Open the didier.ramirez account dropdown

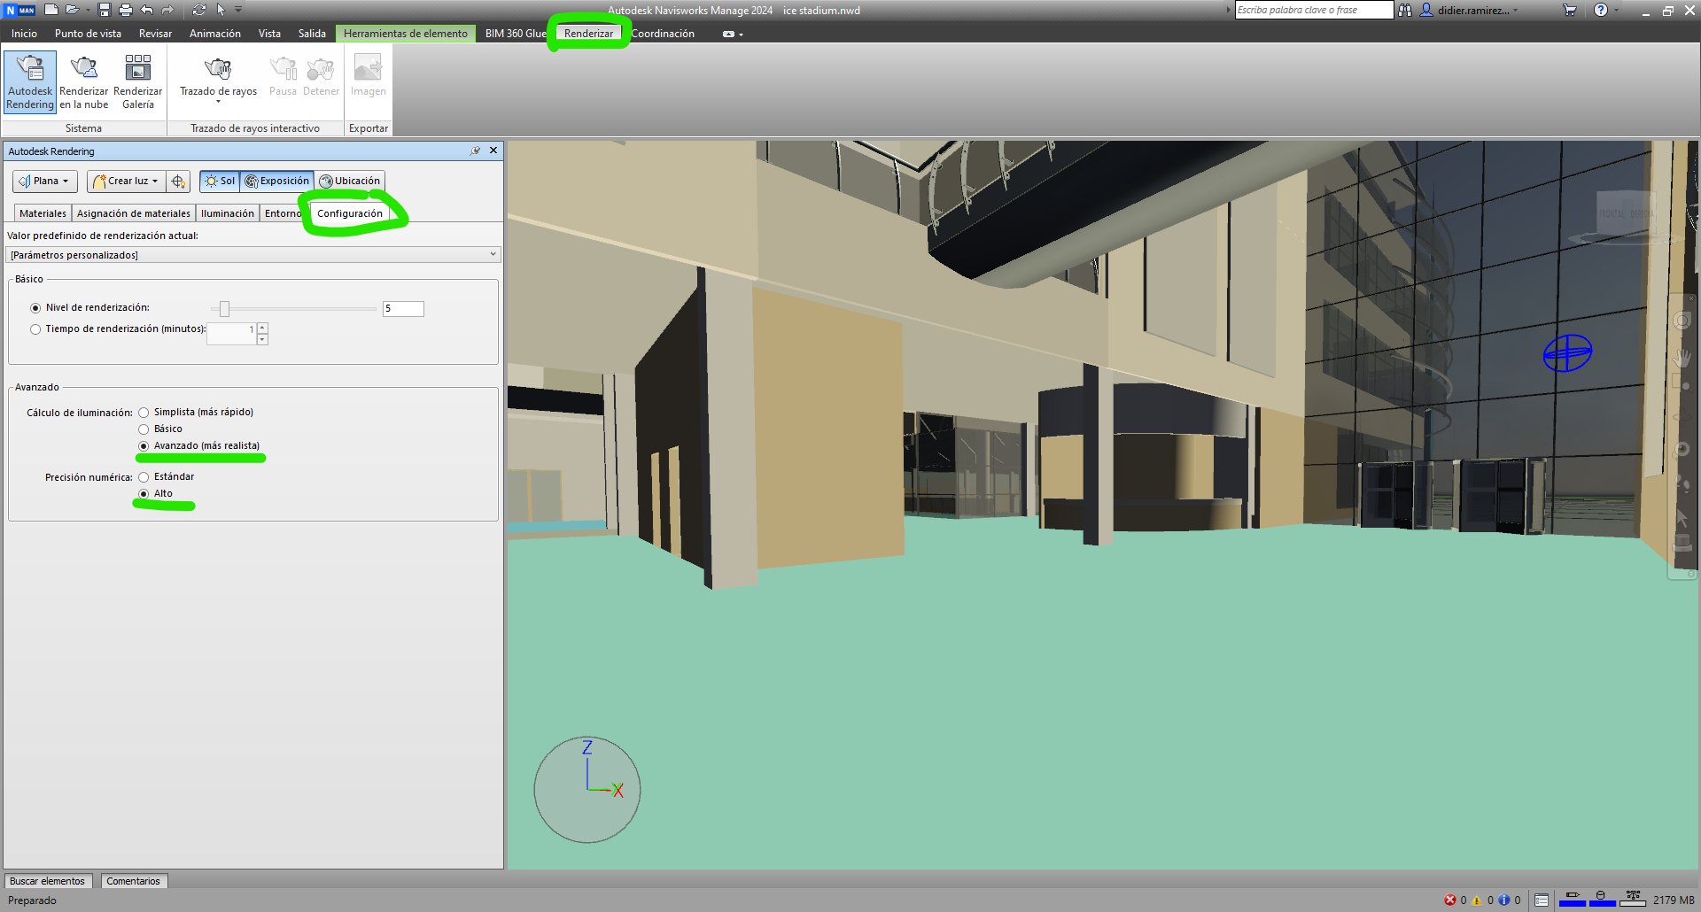click(x=1472, y=10)
